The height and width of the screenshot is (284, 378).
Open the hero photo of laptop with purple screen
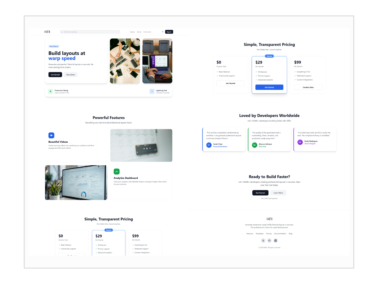tap(157, 61)
